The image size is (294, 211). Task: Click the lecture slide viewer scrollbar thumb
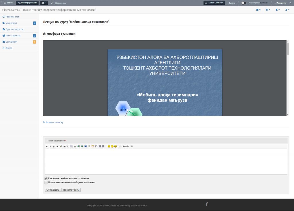[x=288, y=49]
